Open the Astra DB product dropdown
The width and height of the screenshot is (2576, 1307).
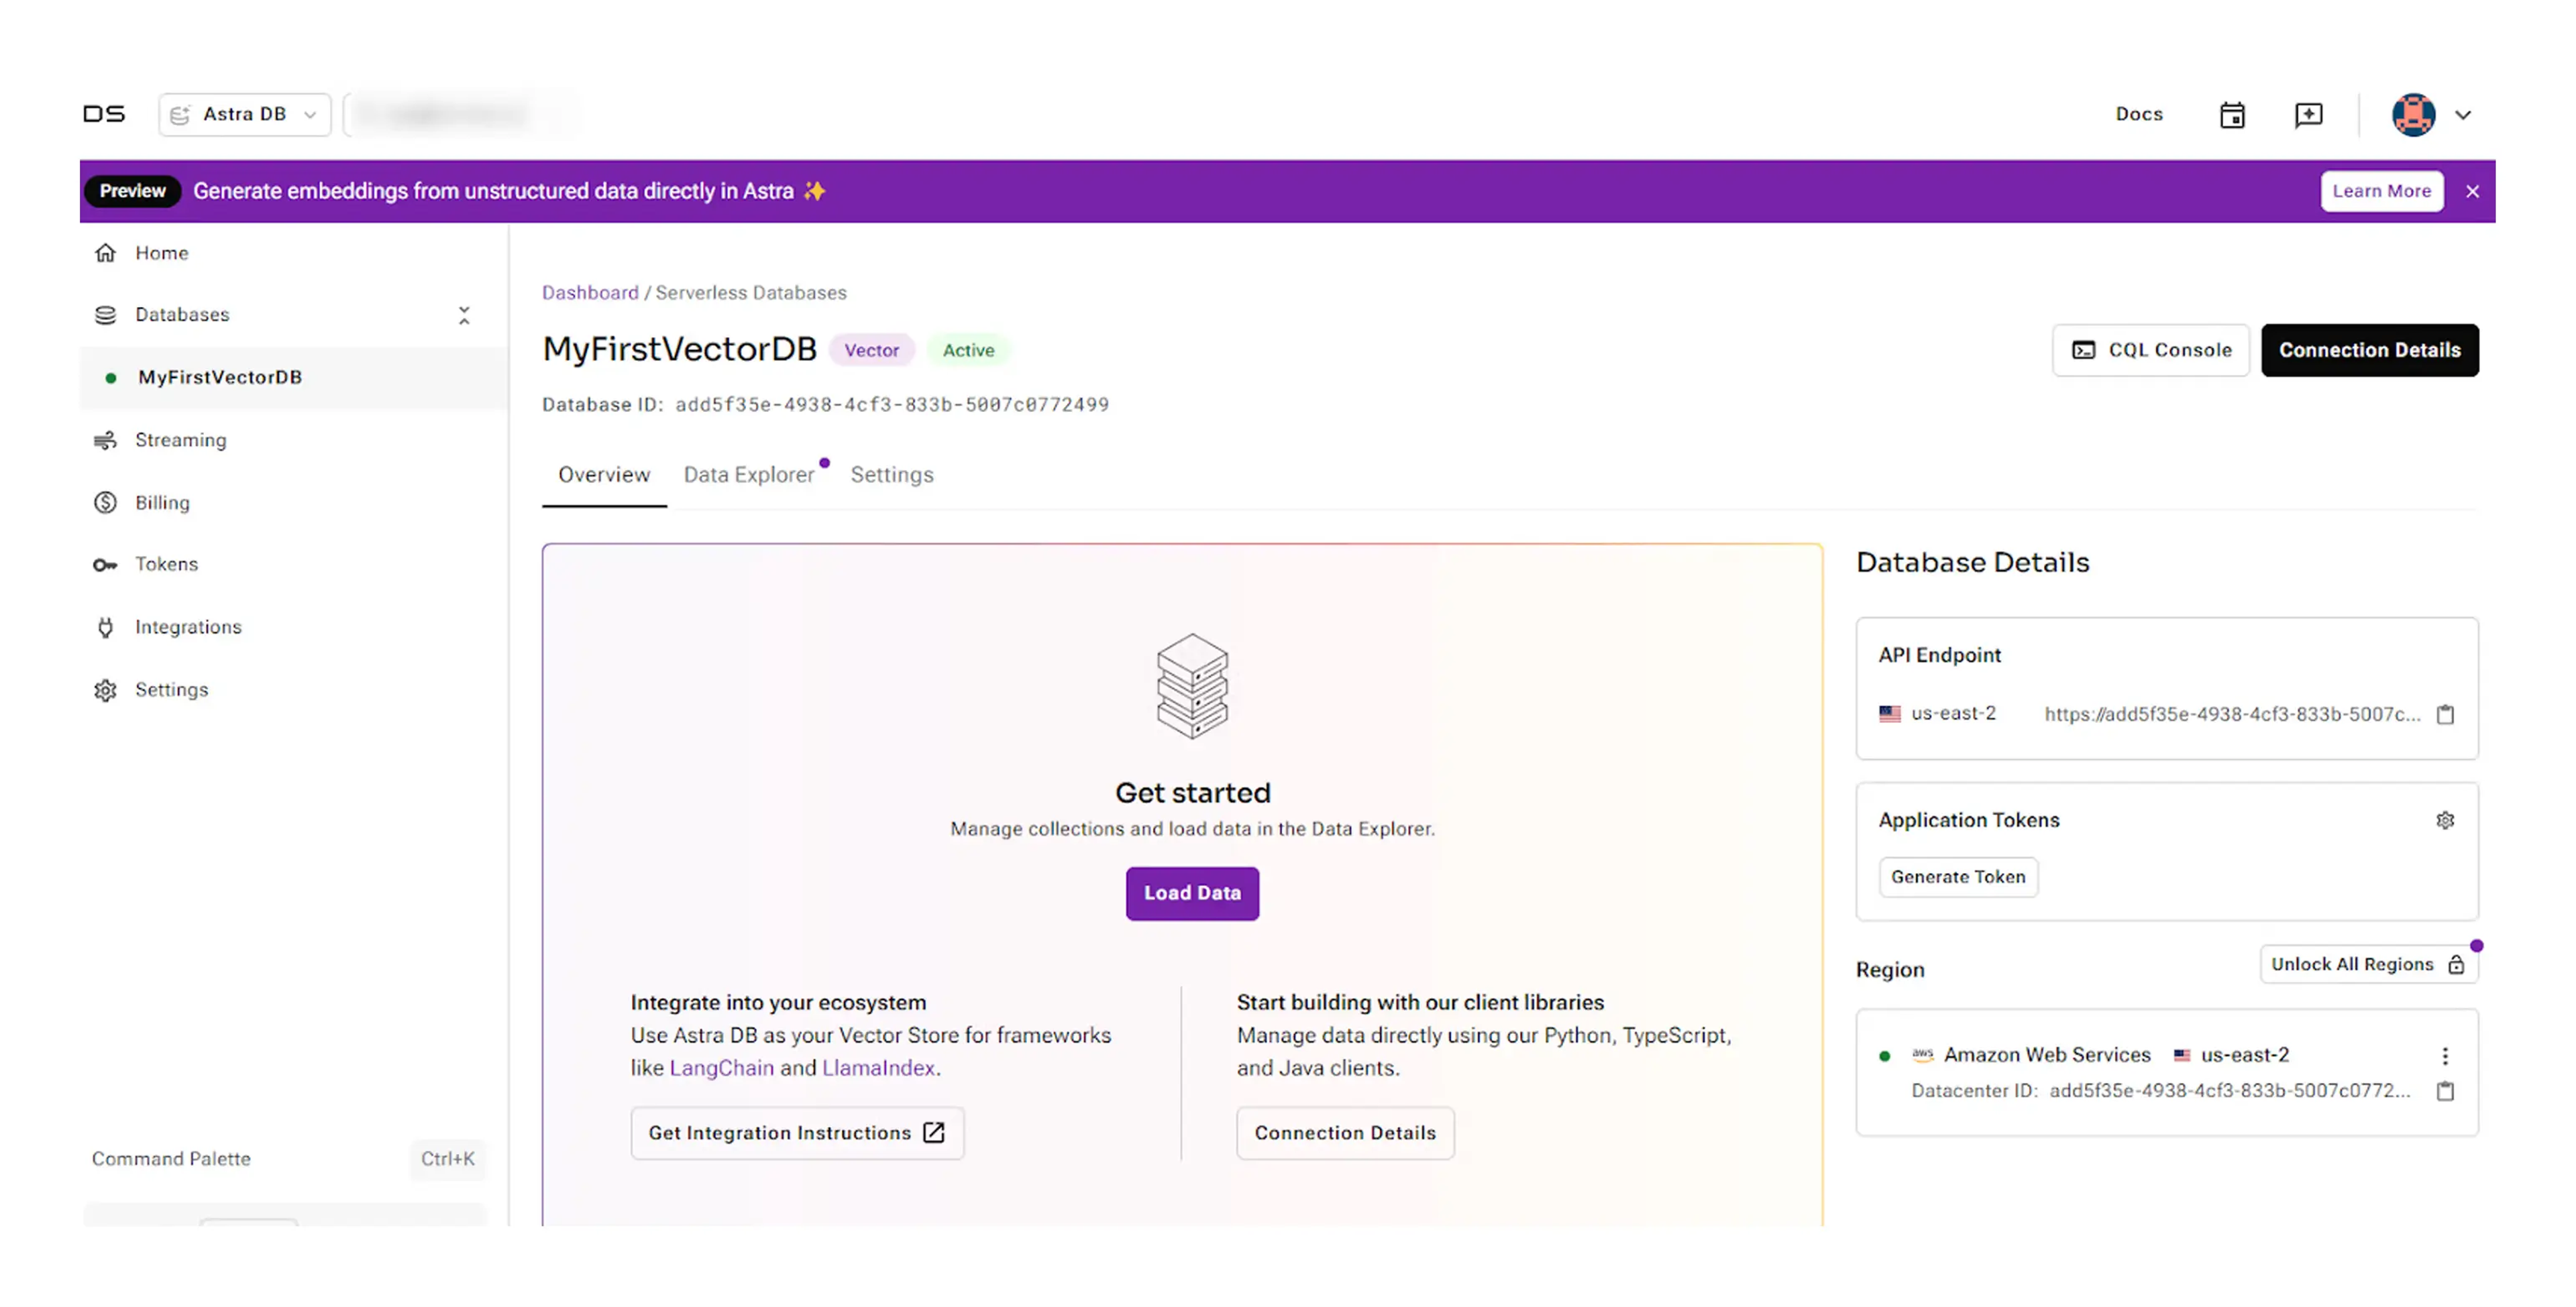click(x=245, y=115)
